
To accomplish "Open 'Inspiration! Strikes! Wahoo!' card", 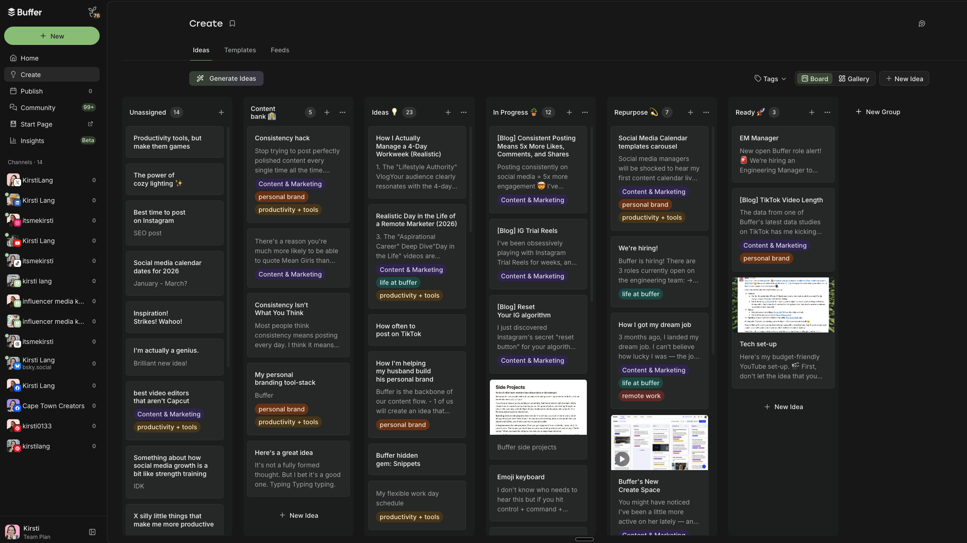I will pyautogui.click(x=174, y=317).
